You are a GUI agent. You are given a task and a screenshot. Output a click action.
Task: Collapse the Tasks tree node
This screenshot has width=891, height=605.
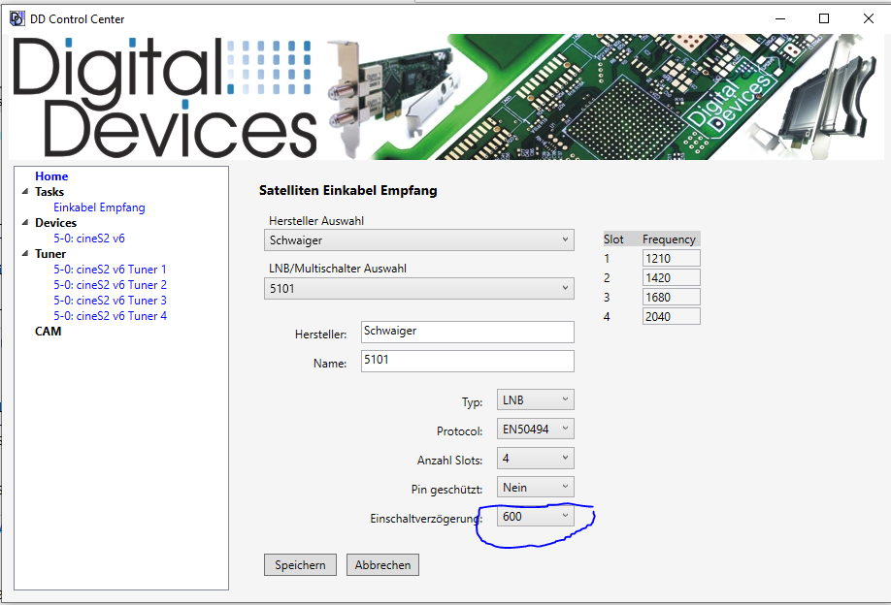(x=25, y=191)
